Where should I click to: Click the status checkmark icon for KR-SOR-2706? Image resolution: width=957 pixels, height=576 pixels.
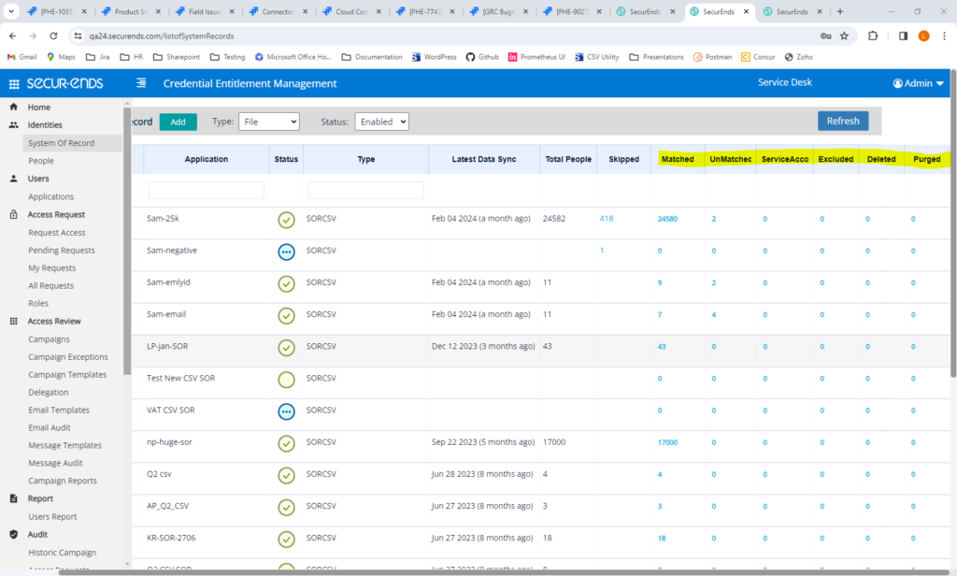tap(286, 540)
